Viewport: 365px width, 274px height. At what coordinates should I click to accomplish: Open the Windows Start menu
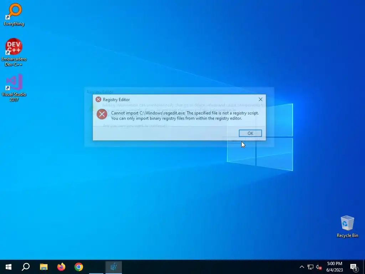click(x=9, y=267)
